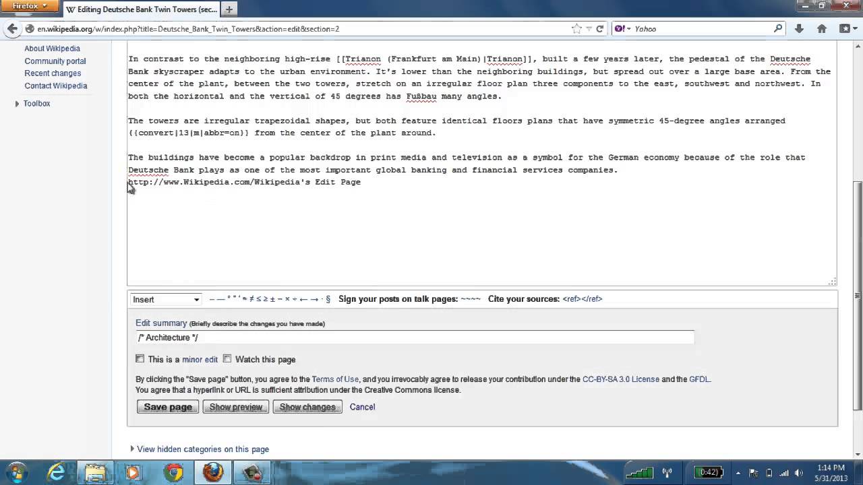Open Windows Explorer folder in taskbar
Screen dimensions: 863x485
pos(96,473)
